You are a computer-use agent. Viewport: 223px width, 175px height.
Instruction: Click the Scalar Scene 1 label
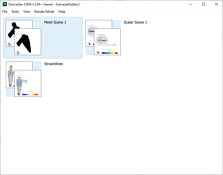135,22
